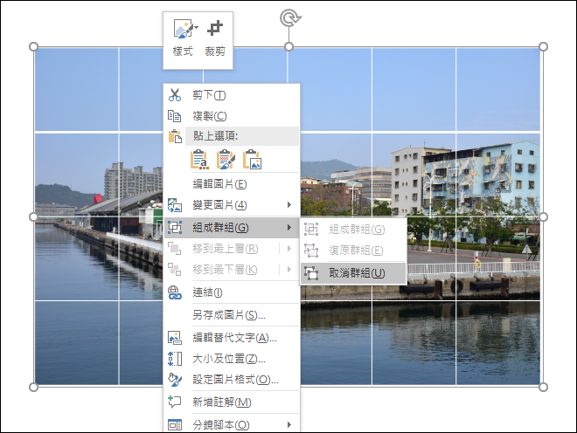577x433 pixels.
Task: Click the change picture icon
Action: point(175,205)
